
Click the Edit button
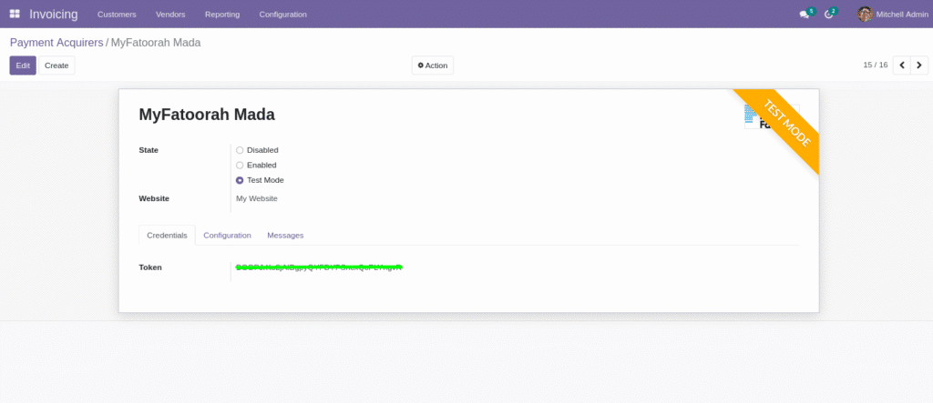[23, 65]
